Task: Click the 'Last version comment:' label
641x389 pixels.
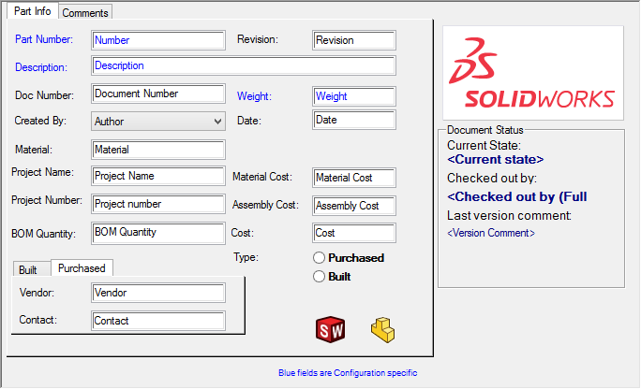Action: (509, 216)
